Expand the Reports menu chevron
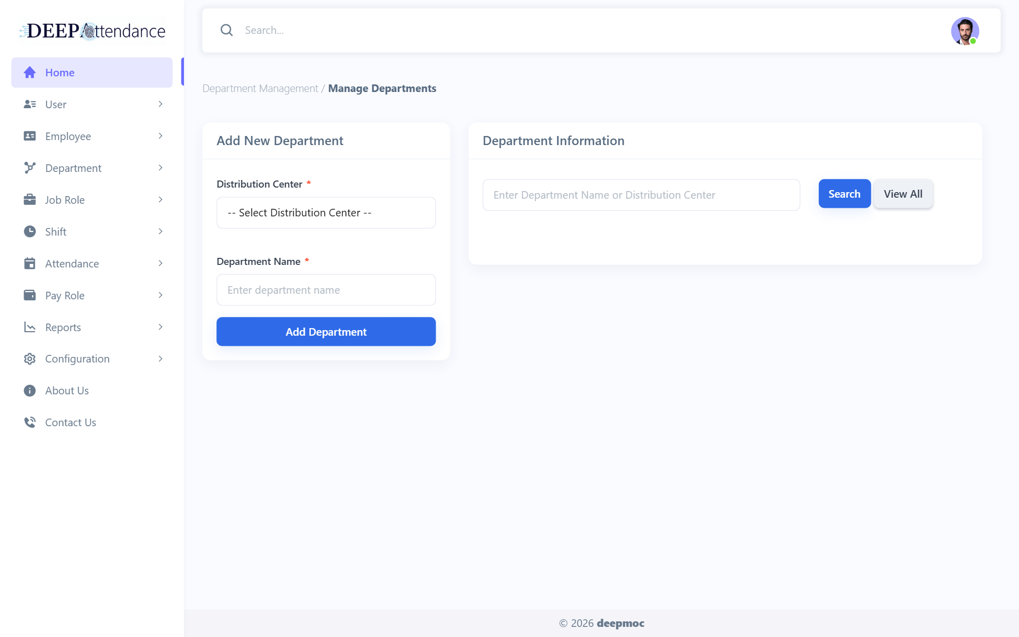The width and height of the screenshot is (1019, 637). tap(161, 327)
